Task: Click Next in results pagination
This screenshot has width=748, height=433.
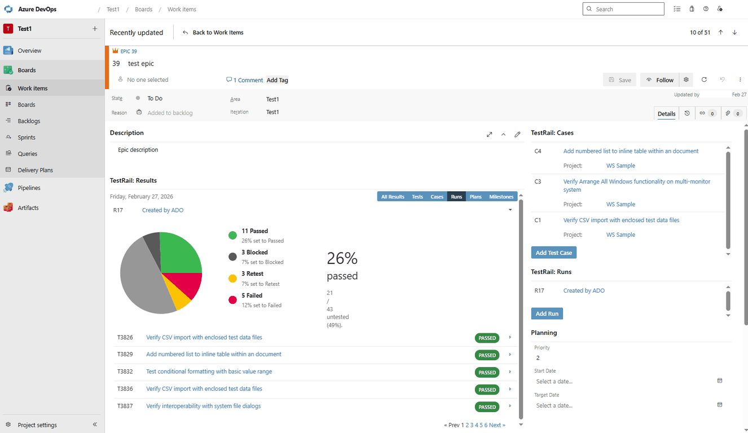Action: click(x=497, y=425)
